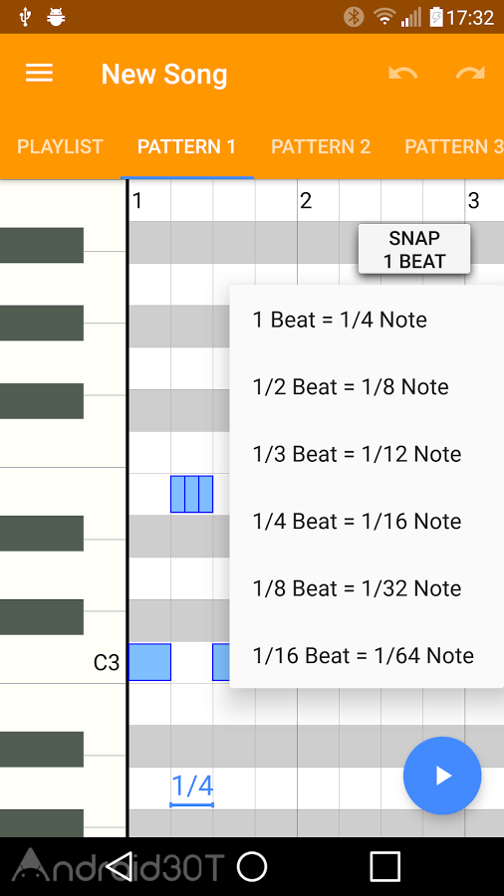This screenshot has width=504, height=896.
Task: Select the blue note at C3 bar 1
Action: click(149, 662)
